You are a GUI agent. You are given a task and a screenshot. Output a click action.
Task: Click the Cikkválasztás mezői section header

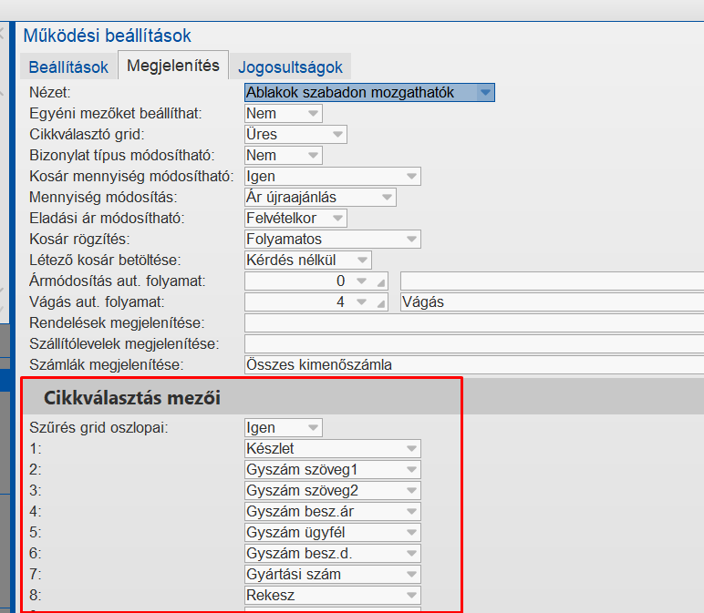[132, 398]
